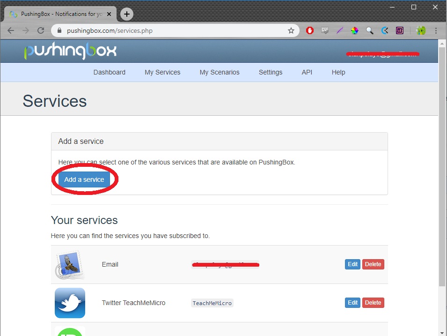
Task: Click the PushingBox logo
Action: click(x=70, y=51)
